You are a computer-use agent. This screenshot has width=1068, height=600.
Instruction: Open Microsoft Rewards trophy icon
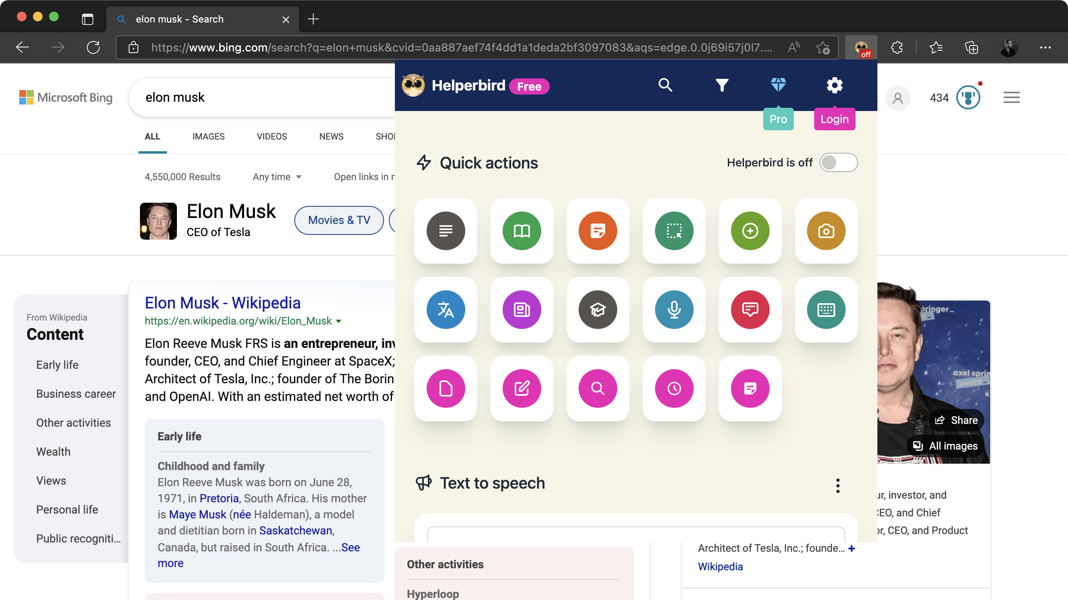(967, 98)
